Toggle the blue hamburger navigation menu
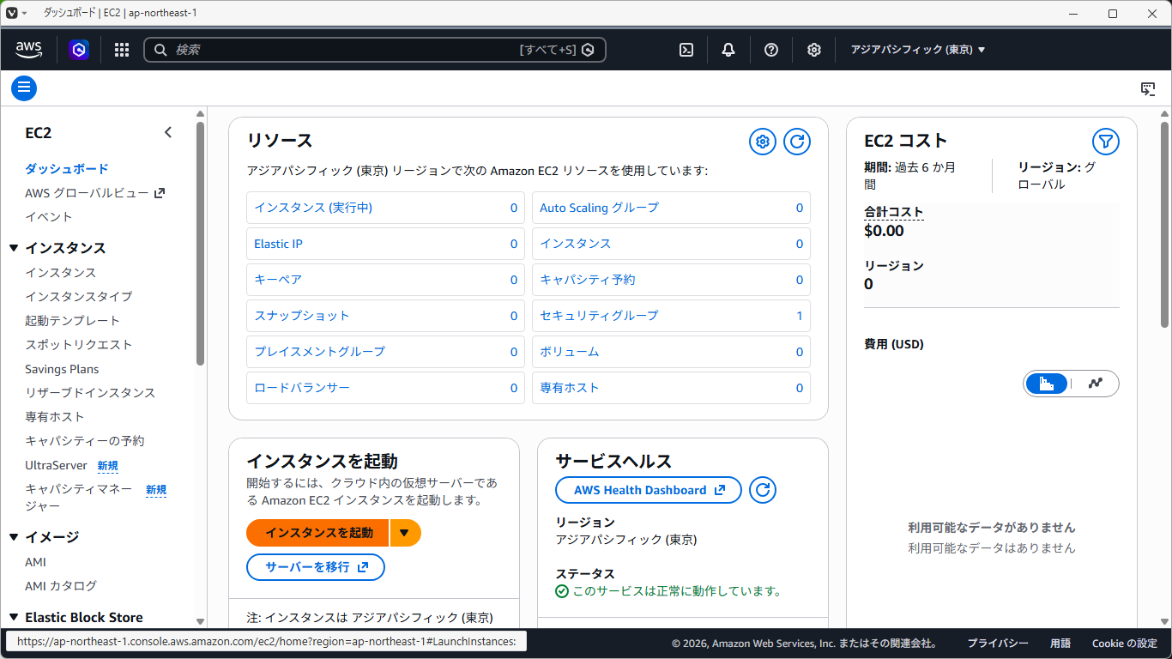1172x659 pixels. pyautogui.click(x=24, y=88)
